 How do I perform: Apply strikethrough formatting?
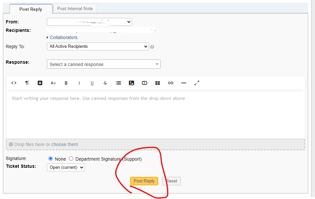pos(105,83)
